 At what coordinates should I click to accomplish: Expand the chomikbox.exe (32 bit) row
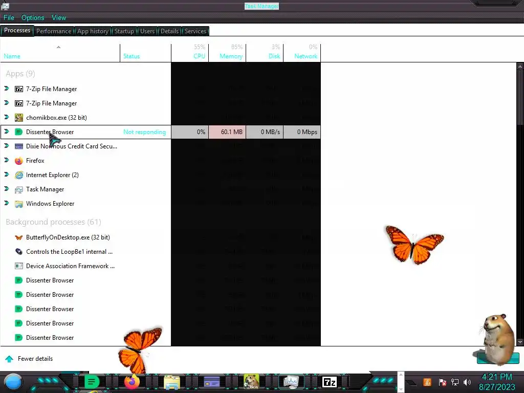point(6,117)
